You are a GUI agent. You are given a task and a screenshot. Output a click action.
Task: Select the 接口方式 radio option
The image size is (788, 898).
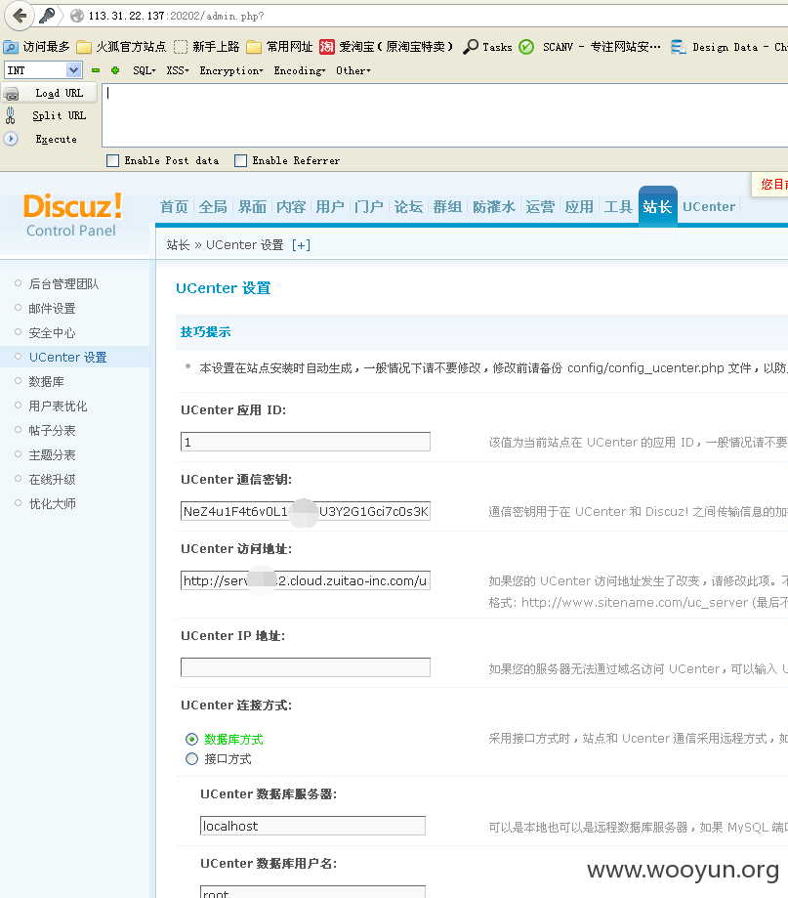pyautogui.click(x=191, y=759)
